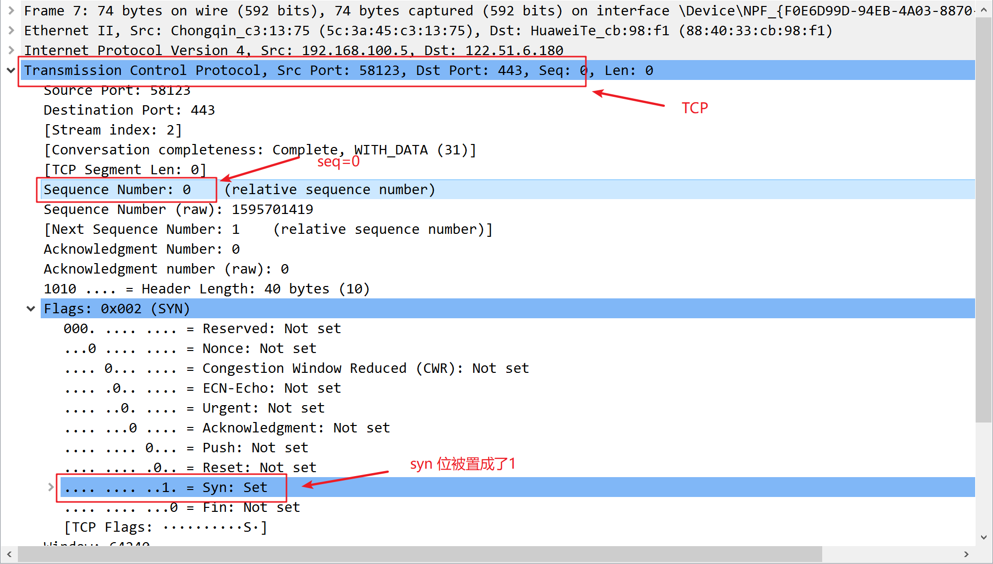This screenshot has height=564, width=993.
Task: Expand Internet Protocol Version 4 section
Action: (11, 50)
